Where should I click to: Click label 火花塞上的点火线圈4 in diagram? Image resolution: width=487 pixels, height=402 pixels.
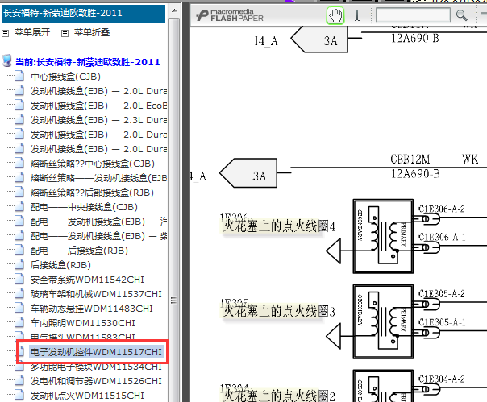pyautogui.click(x=279, y=226)
